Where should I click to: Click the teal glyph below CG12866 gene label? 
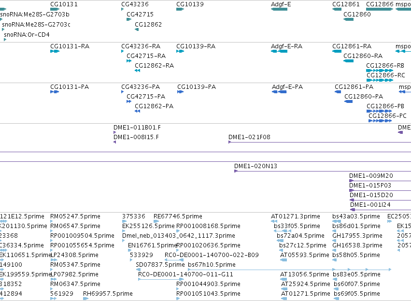(x=380, y=9)
